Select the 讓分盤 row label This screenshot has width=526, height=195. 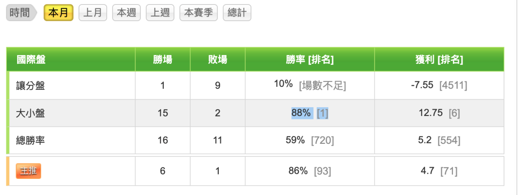point(31,86)
